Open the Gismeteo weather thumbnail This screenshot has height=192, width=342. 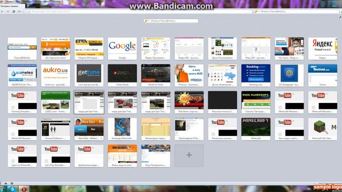pyautogui.click(x=22, y=75)
